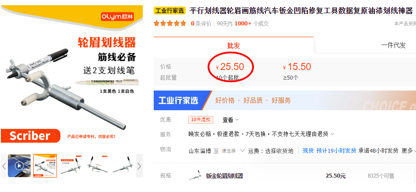Switch to the 批发 tab

pos(233,45)
